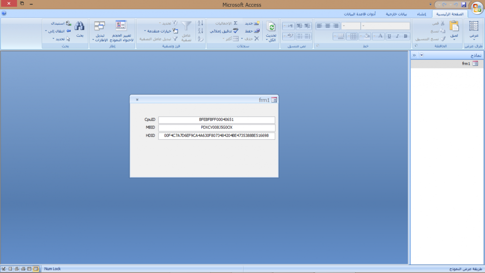This screenshot has height=273, width=485.
Task: Click the MBID text field
Action: click(x=216, y=128)
